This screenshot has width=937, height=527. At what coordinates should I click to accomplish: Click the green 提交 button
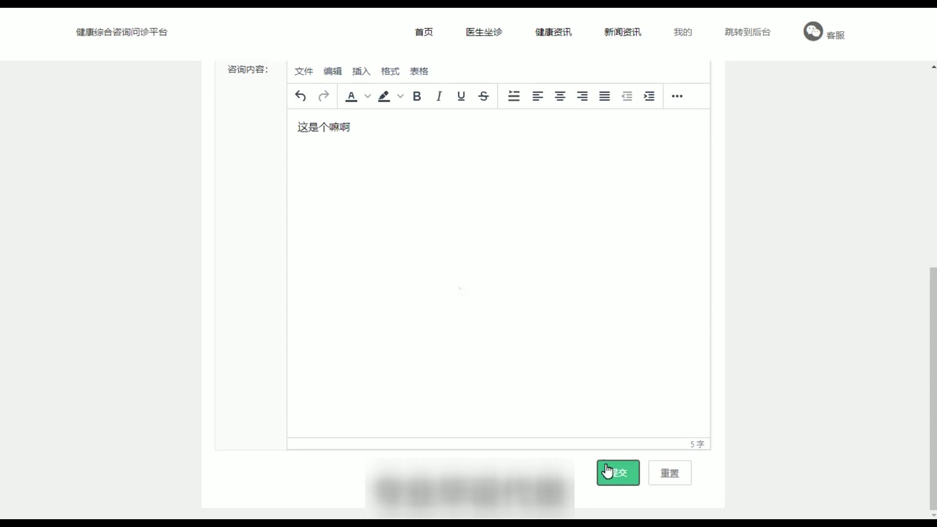pyautogui.click(x=618, y=473)
